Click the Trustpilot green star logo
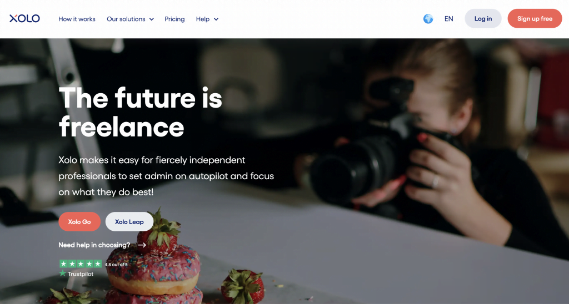Viewport: 569px width, 304px height. pyautogui.click(x=62, y=273)
